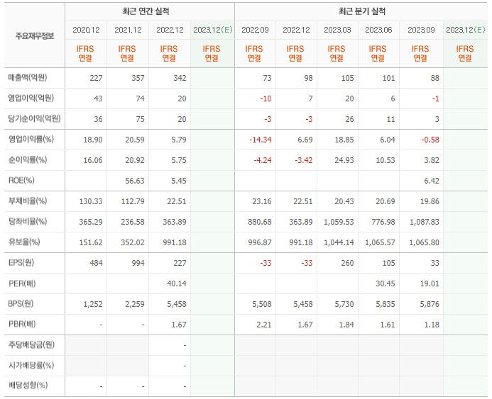Select the revenue value 342

click(x=180, y=78)
